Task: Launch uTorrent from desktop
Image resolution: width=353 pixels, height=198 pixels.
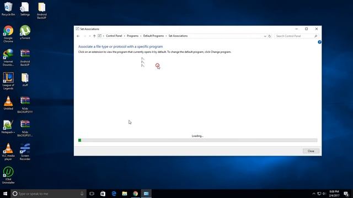Action: (25, 32)
